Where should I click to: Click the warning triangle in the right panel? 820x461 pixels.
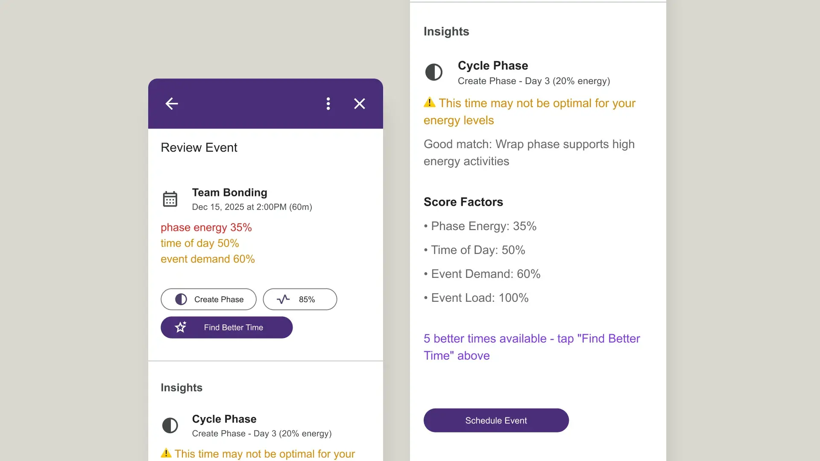point(429,102)
